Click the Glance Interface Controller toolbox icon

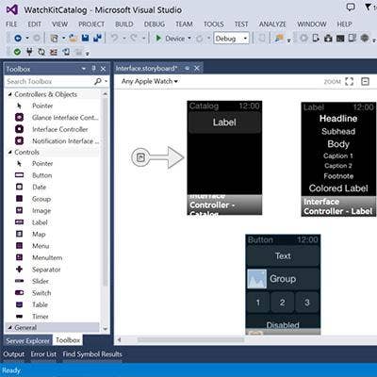coord(20,118)
